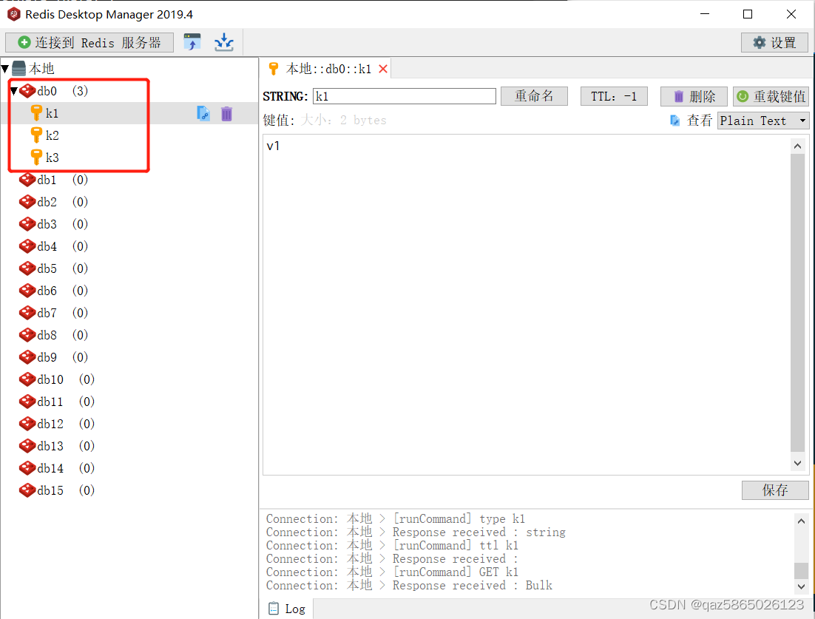The width and height of the screenshot is (815, 619).
Task: Click the db6 database icon
Action: tap(27, 291)
